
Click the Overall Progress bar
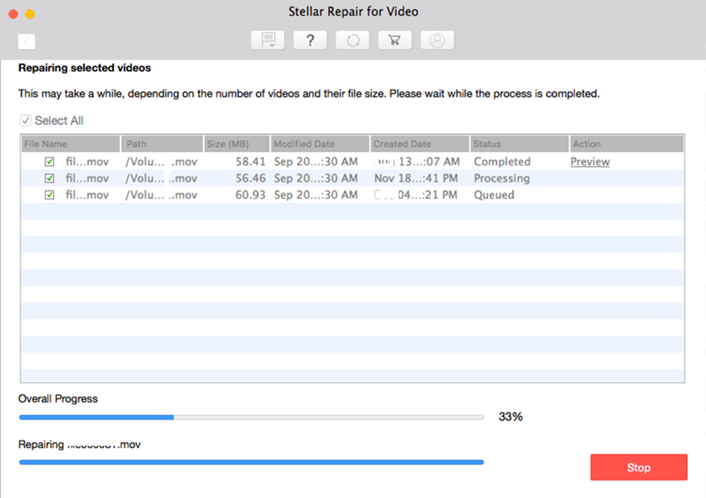(251, 417)
